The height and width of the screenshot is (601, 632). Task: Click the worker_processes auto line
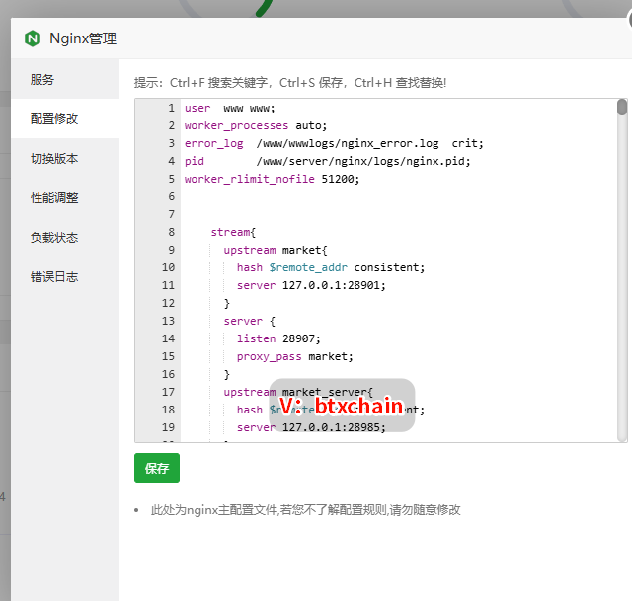[255, 126]
